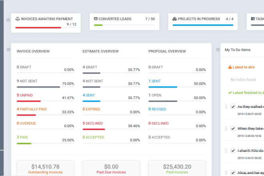
Task: Click the tasks list icon in top widget
Action: [x=253, y=19]
